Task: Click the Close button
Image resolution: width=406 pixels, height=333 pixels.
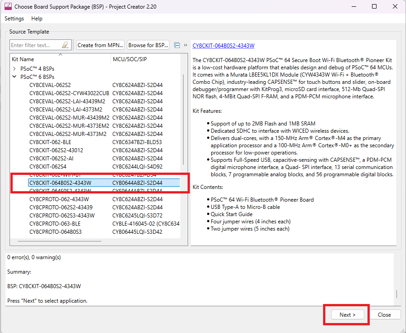Action: click(x=384, y=314)
